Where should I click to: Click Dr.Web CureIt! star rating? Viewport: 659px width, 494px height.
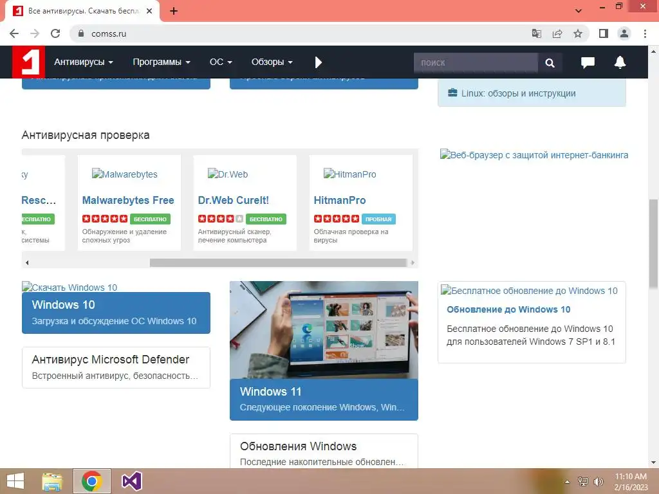pyautogui.click(x=221, y=219)
